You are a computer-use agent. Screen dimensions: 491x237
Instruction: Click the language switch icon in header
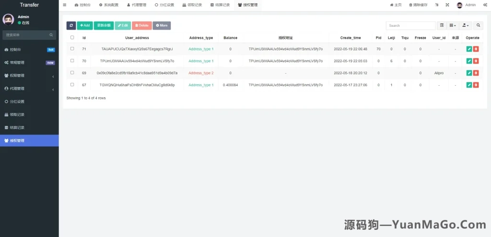[436, 5]
